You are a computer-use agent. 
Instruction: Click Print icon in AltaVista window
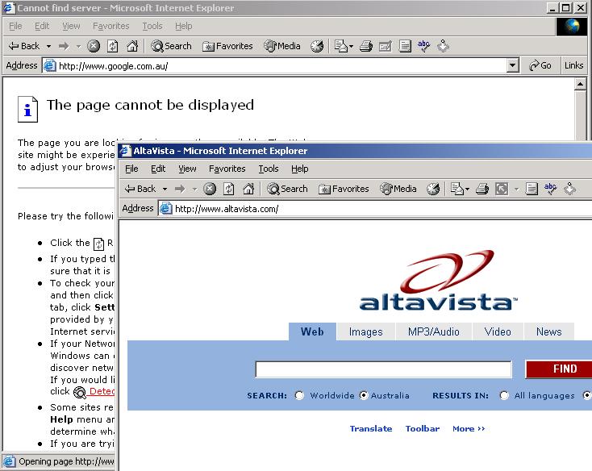[482, 189]
